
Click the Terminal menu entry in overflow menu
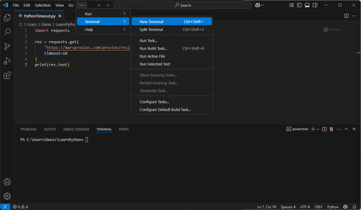pyautogui.click(x=103, y=22)
